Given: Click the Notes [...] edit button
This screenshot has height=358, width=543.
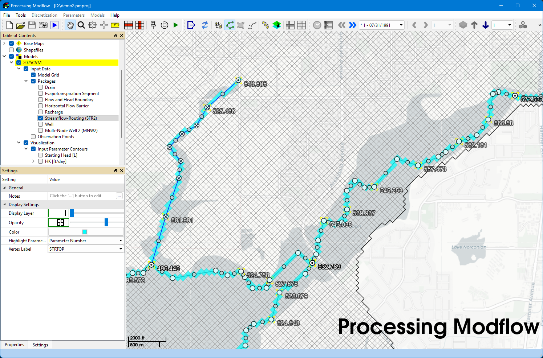Looking at the screenshot, I should [x=119, y=196].
